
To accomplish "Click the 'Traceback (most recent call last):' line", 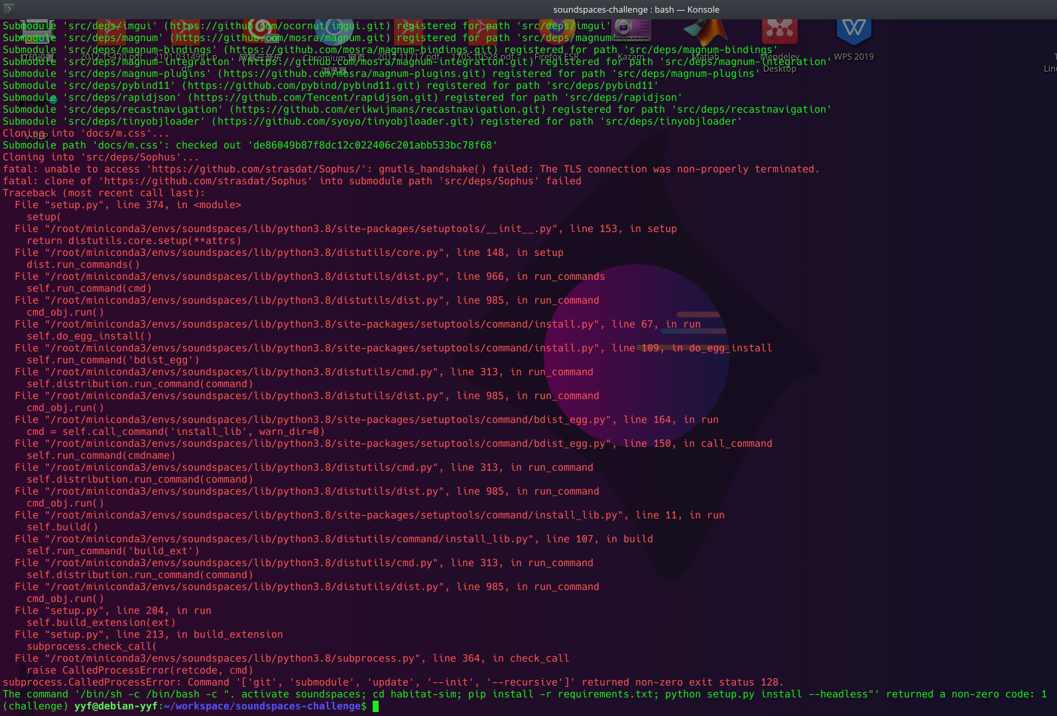I will [104, 193].
